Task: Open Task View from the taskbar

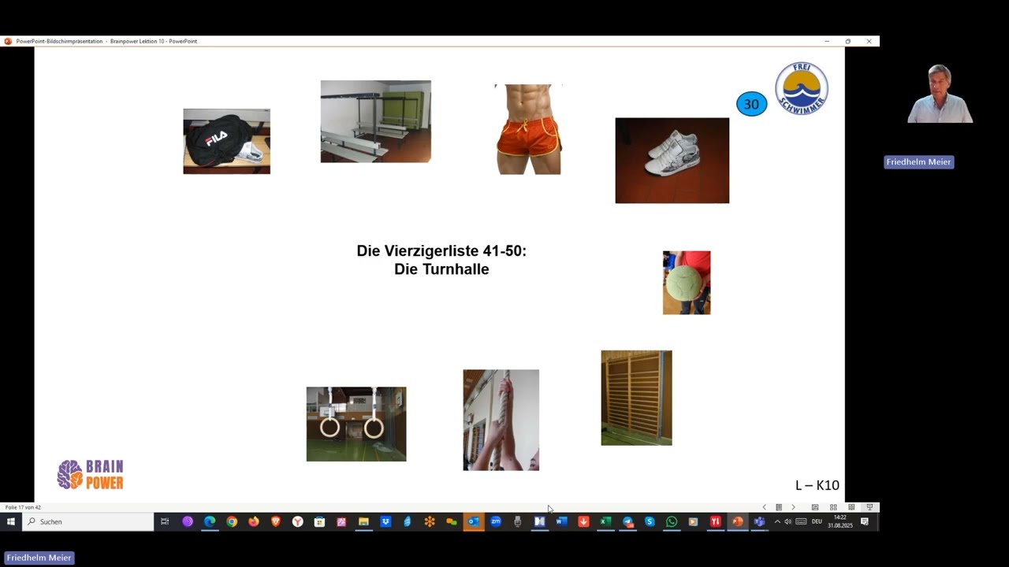Action: [x=165, y=521]
